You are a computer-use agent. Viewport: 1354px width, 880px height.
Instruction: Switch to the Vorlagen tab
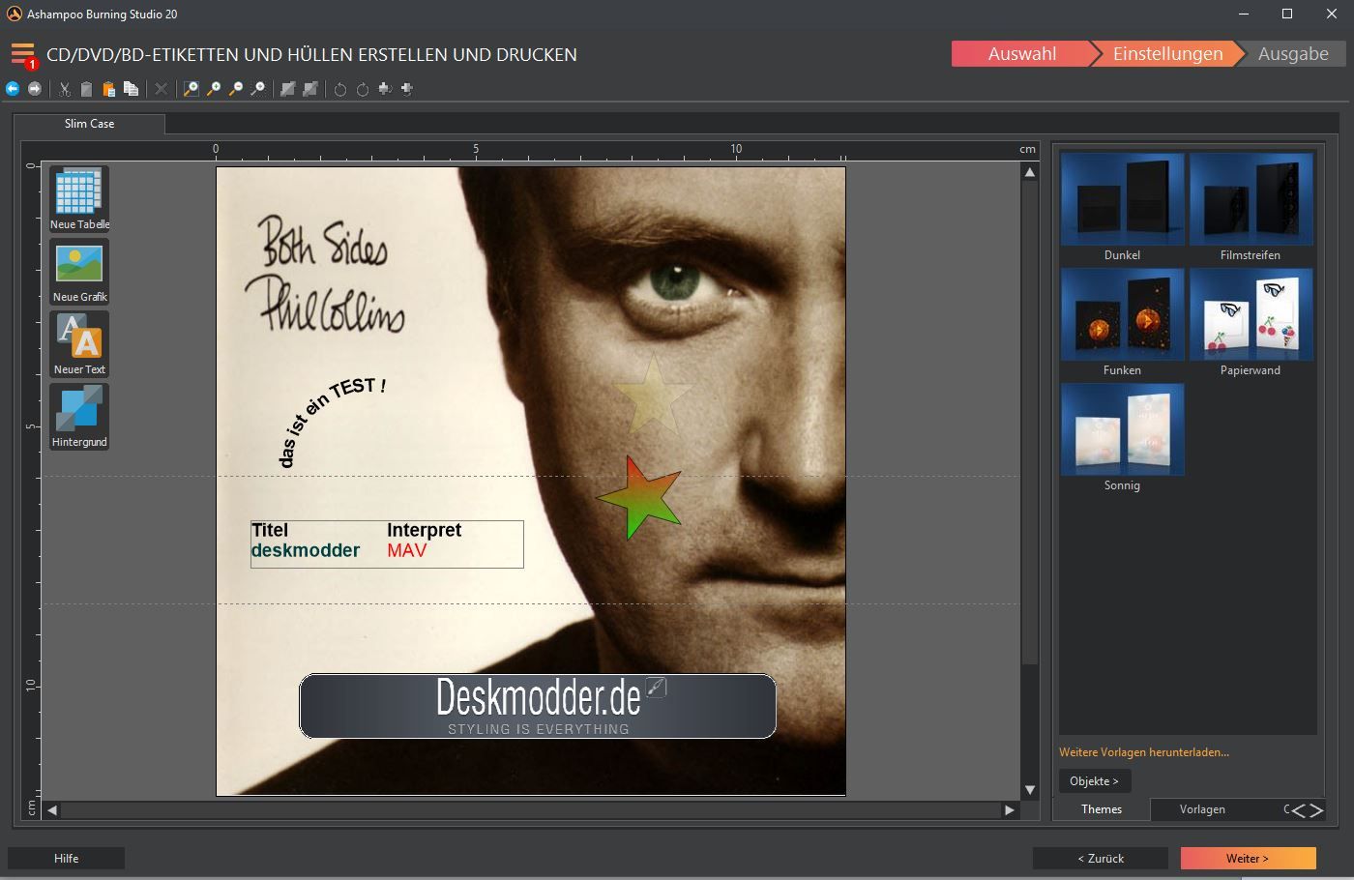coord(1202,809)
